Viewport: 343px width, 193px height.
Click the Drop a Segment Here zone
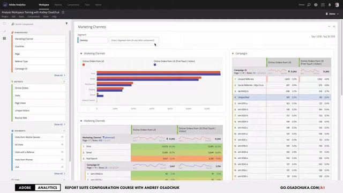134,40
